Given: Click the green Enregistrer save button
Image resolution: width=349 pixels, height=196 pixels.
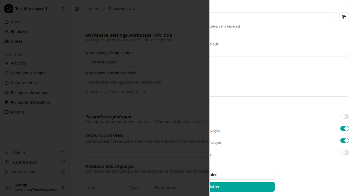Looking at the screenshot, I should [x=242, y=187].
